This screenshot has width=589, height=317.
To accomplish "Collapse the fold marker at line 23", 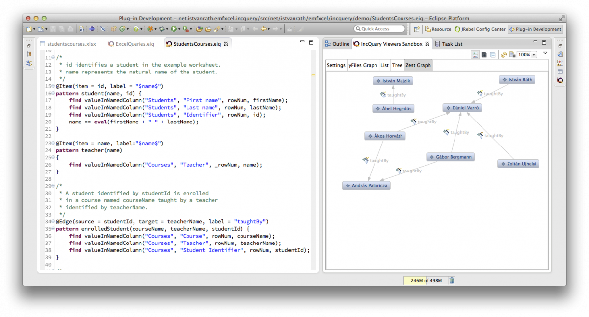I will tap(53, 144).
